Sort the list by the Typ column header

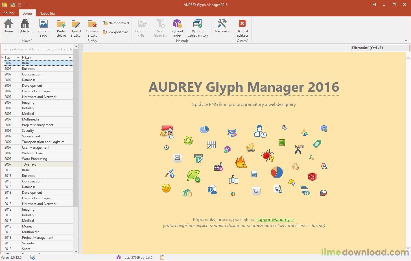pos(11,57)
